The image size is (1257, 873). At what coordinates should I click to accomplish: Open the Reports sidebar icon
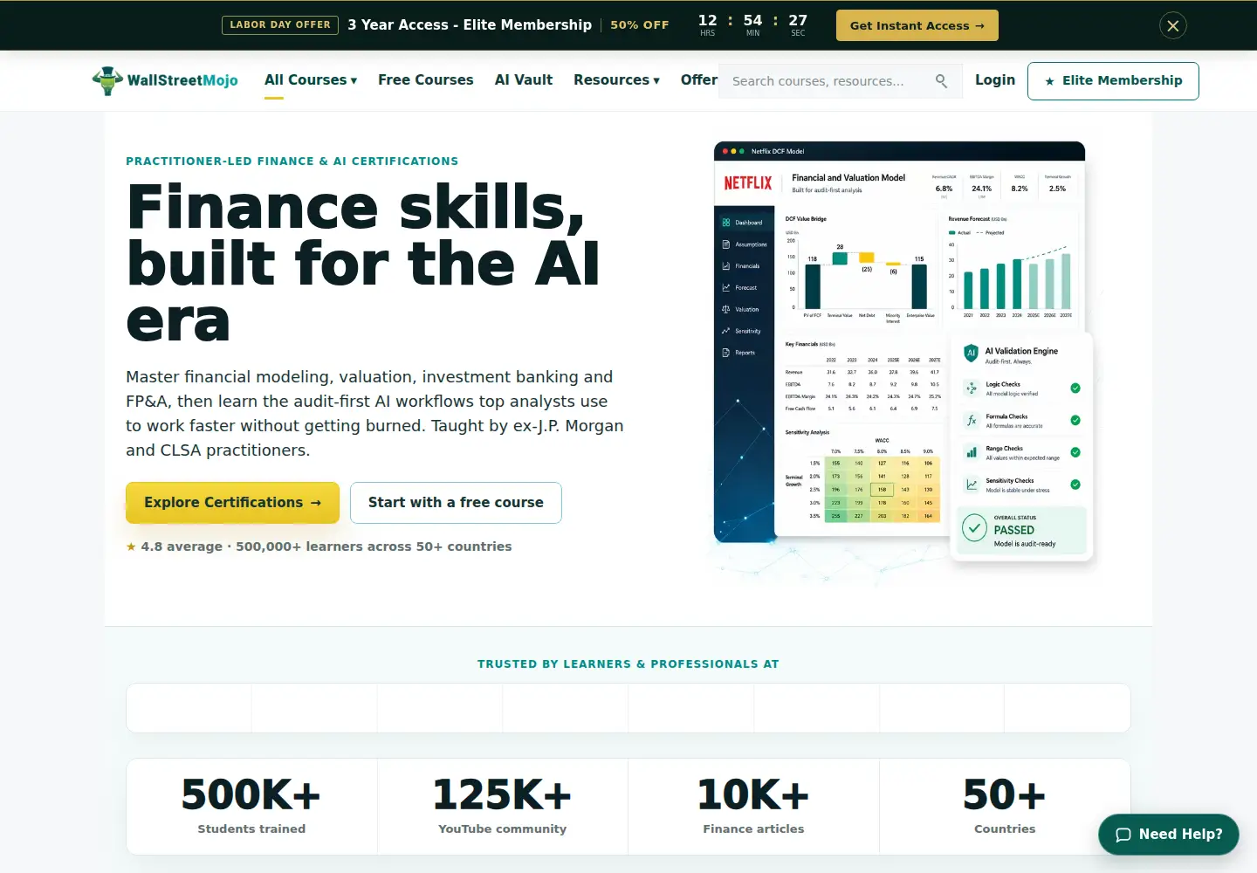point(726,353)
